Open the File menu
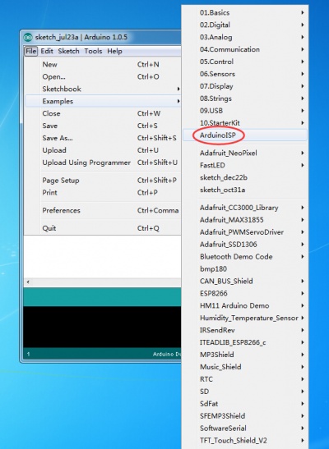 click(30, 51)
